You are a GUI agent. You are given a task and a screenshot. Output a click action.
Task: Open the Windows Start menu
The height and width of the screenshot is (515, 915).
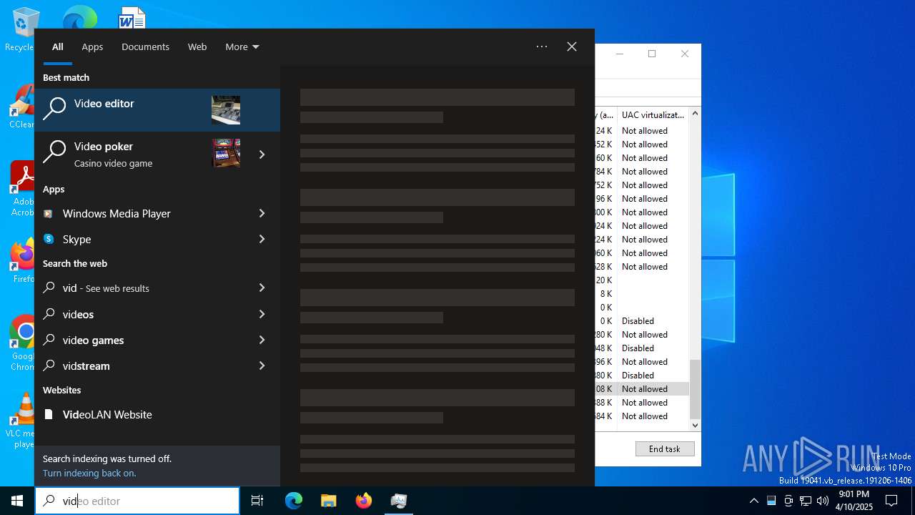(x=17, y=501)
